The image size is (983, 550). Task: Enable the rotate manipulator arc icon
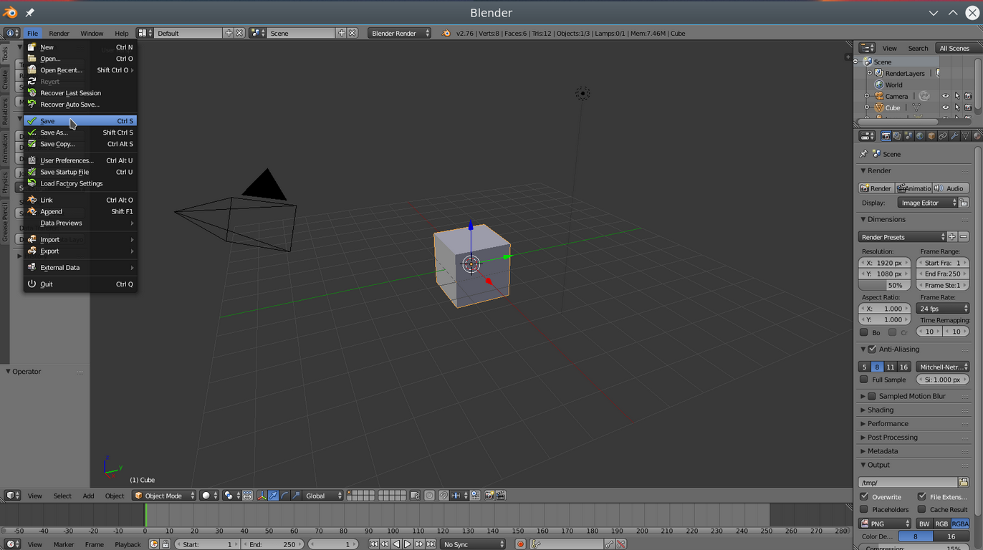[284, 496]
